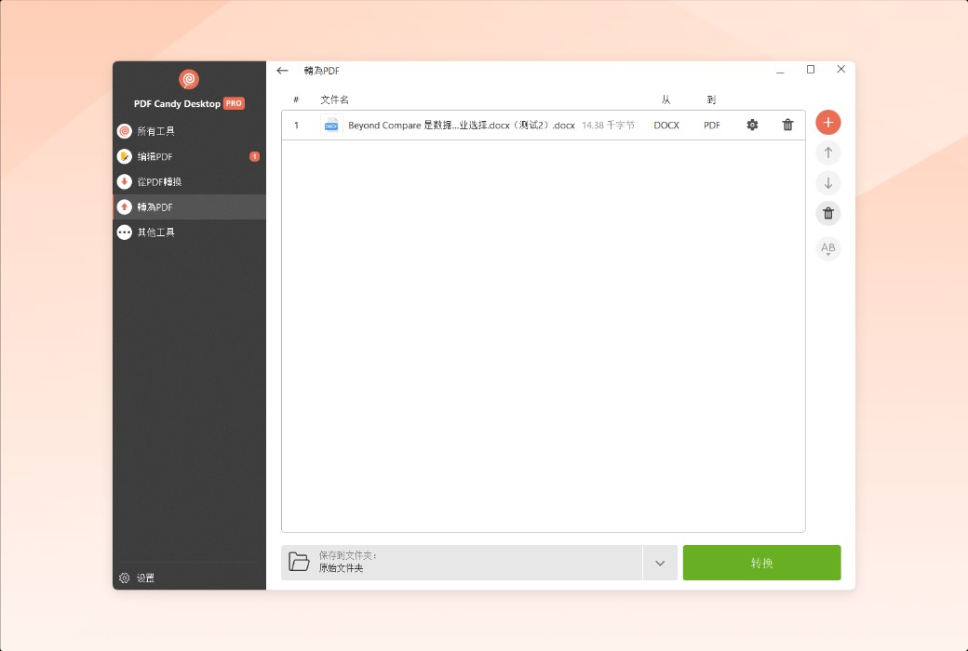Sort files alphabetically with the AB button
This screenshot has height=651, width=968.
click(827, 248)
